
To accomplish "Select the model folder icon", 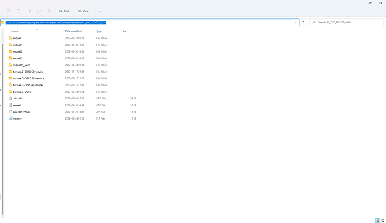I will [11, 38].
